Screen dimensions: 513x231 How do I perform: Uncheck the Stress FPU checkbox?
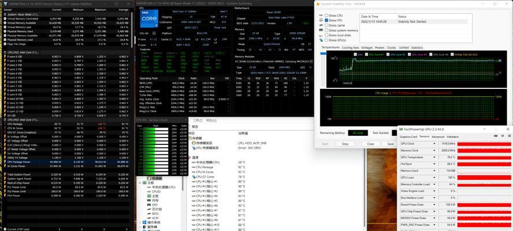pyautogui.click(x=326, y=20)
